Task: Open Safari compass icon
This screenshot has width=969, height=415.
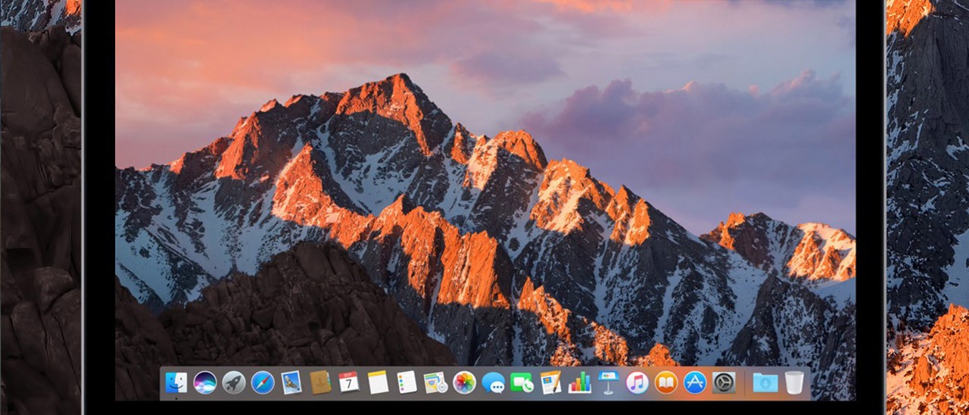Action: (x=263, y=382)
